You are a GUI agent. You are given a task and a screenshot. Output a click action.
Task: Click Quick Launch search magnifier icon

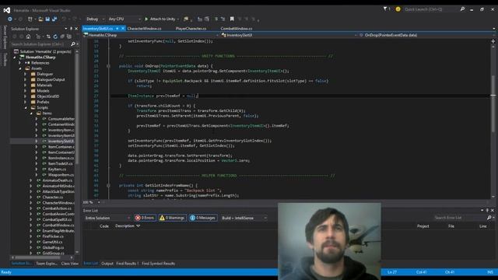coord(462,9)
